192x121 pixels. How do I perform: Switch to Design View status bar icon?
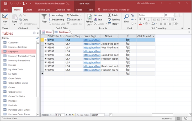click(x=186, y=118)
